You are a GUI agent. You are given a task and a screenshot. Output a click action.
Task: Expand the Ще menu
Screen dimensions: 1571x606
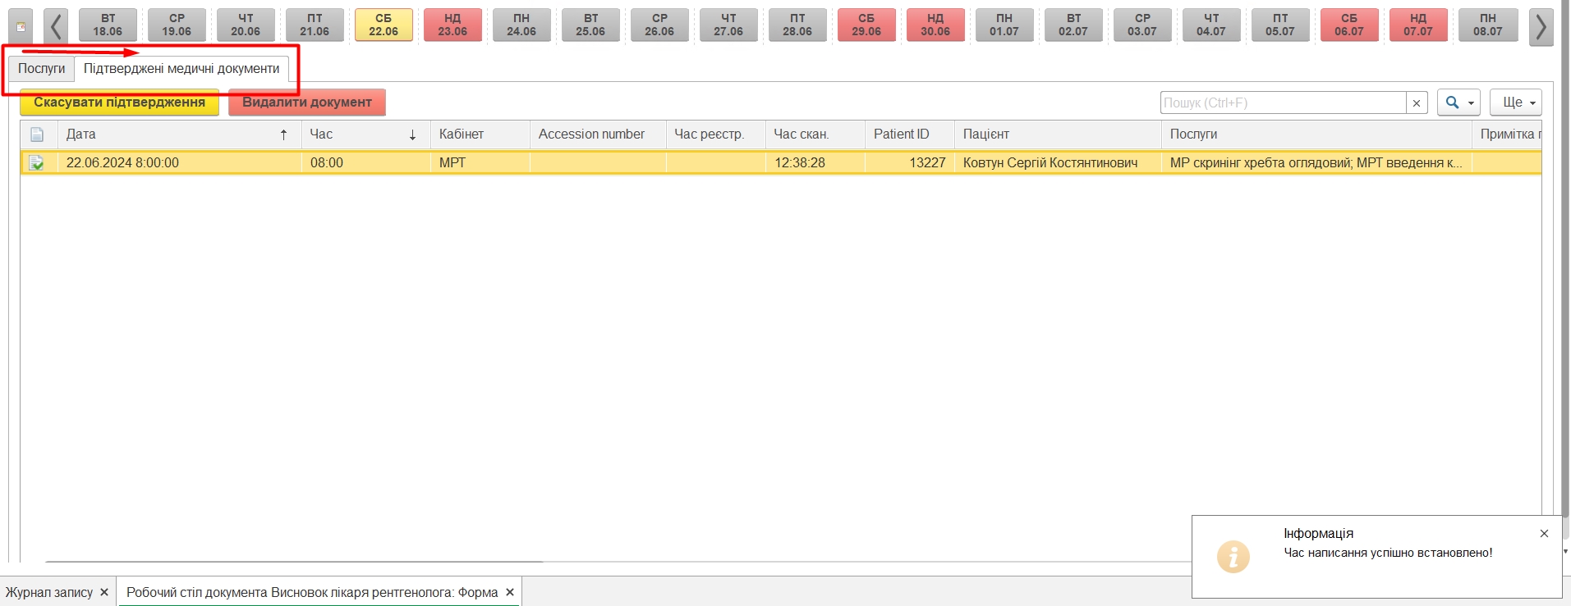tap(1515, 103)
